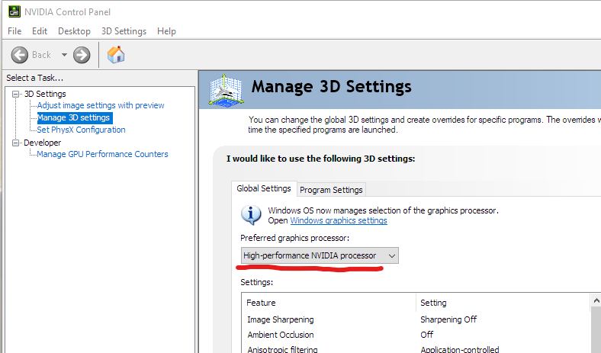Open Manage GPU Performance Counters
The image size is (601, 353).
102,154
